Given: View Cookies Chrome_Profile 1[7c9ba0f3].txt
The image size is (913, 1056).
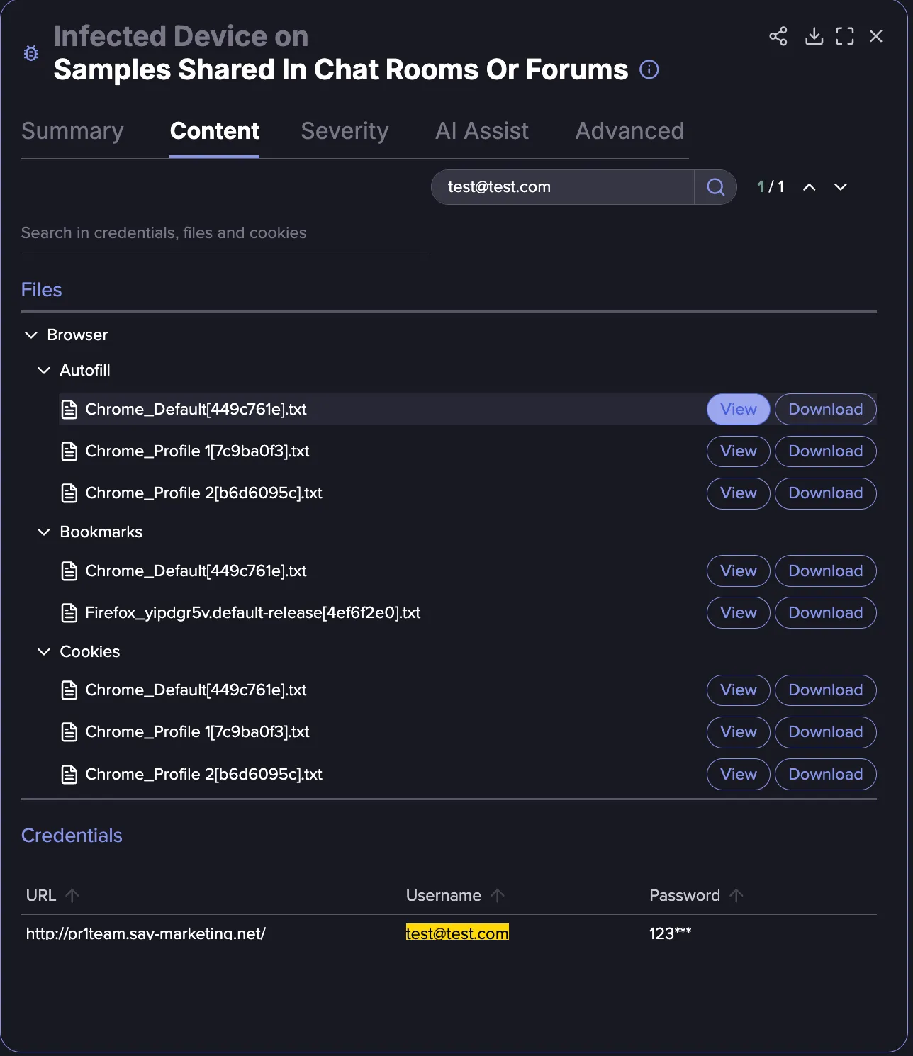Looking at the screenshot, I should pyautogui.click(x=739, y=732).
